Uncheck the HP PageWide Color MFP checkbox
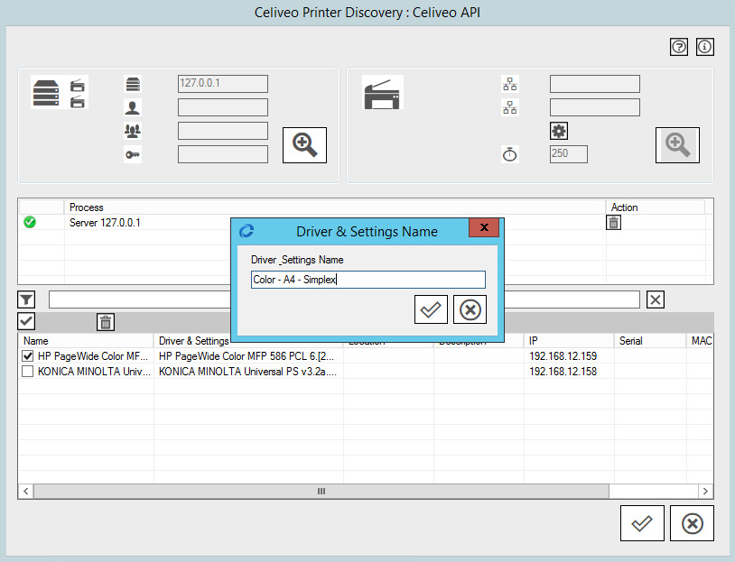Viewport: 735px width, 562px height. pos(28,356)
